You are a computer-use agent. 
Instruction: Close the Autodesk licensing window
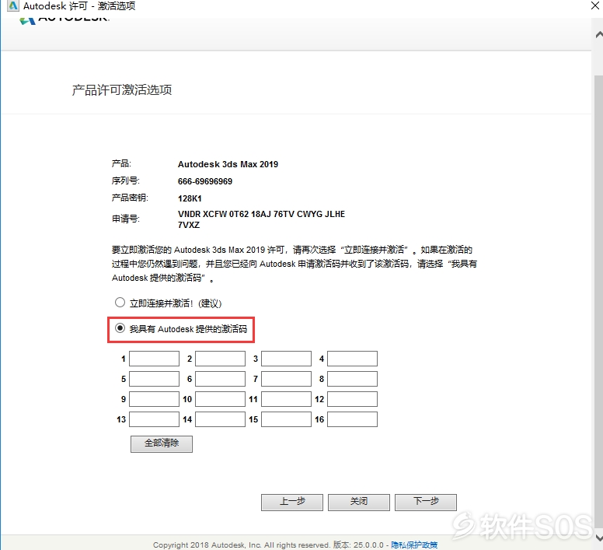(595, 5)
